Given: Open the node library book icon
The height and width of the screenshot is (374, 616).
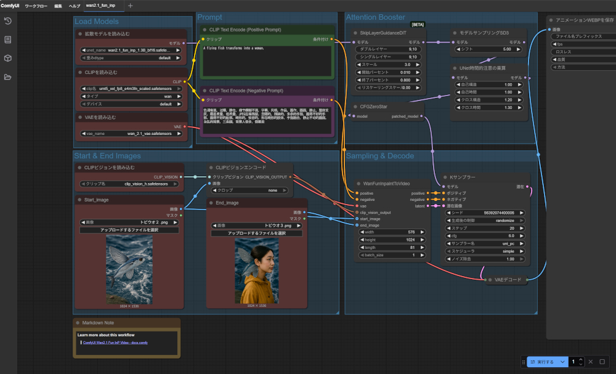Looking at the screenshot, I should (x=7, y=39).
